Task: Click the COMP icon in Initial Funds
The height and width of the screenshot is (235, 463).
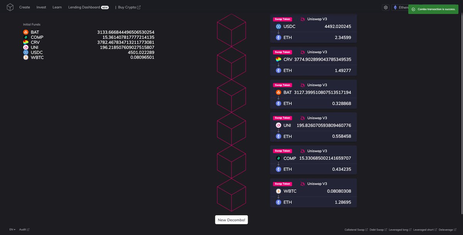Action: 26,37
